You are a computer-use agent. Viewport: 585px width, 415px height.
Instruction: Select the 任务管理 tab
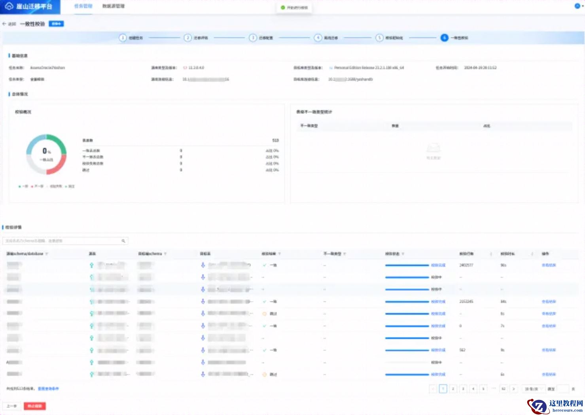point(83,6)
